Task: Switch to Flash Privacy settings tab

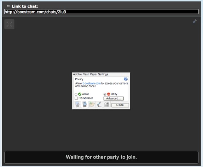Action: coord(85,105)
